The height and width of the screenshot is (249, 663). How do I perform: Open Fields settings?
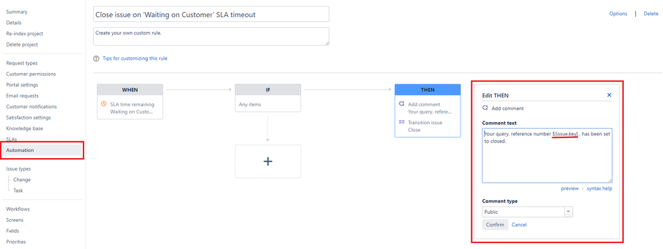click(13, 231)
